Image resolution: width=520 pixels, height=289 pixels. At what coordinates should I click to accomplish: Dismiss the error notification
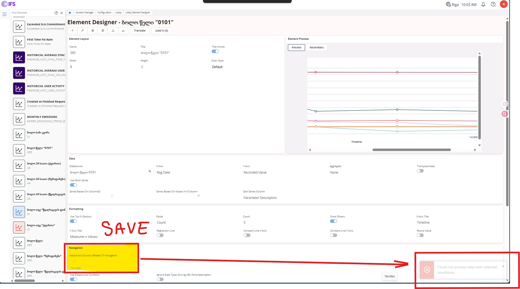503,266
